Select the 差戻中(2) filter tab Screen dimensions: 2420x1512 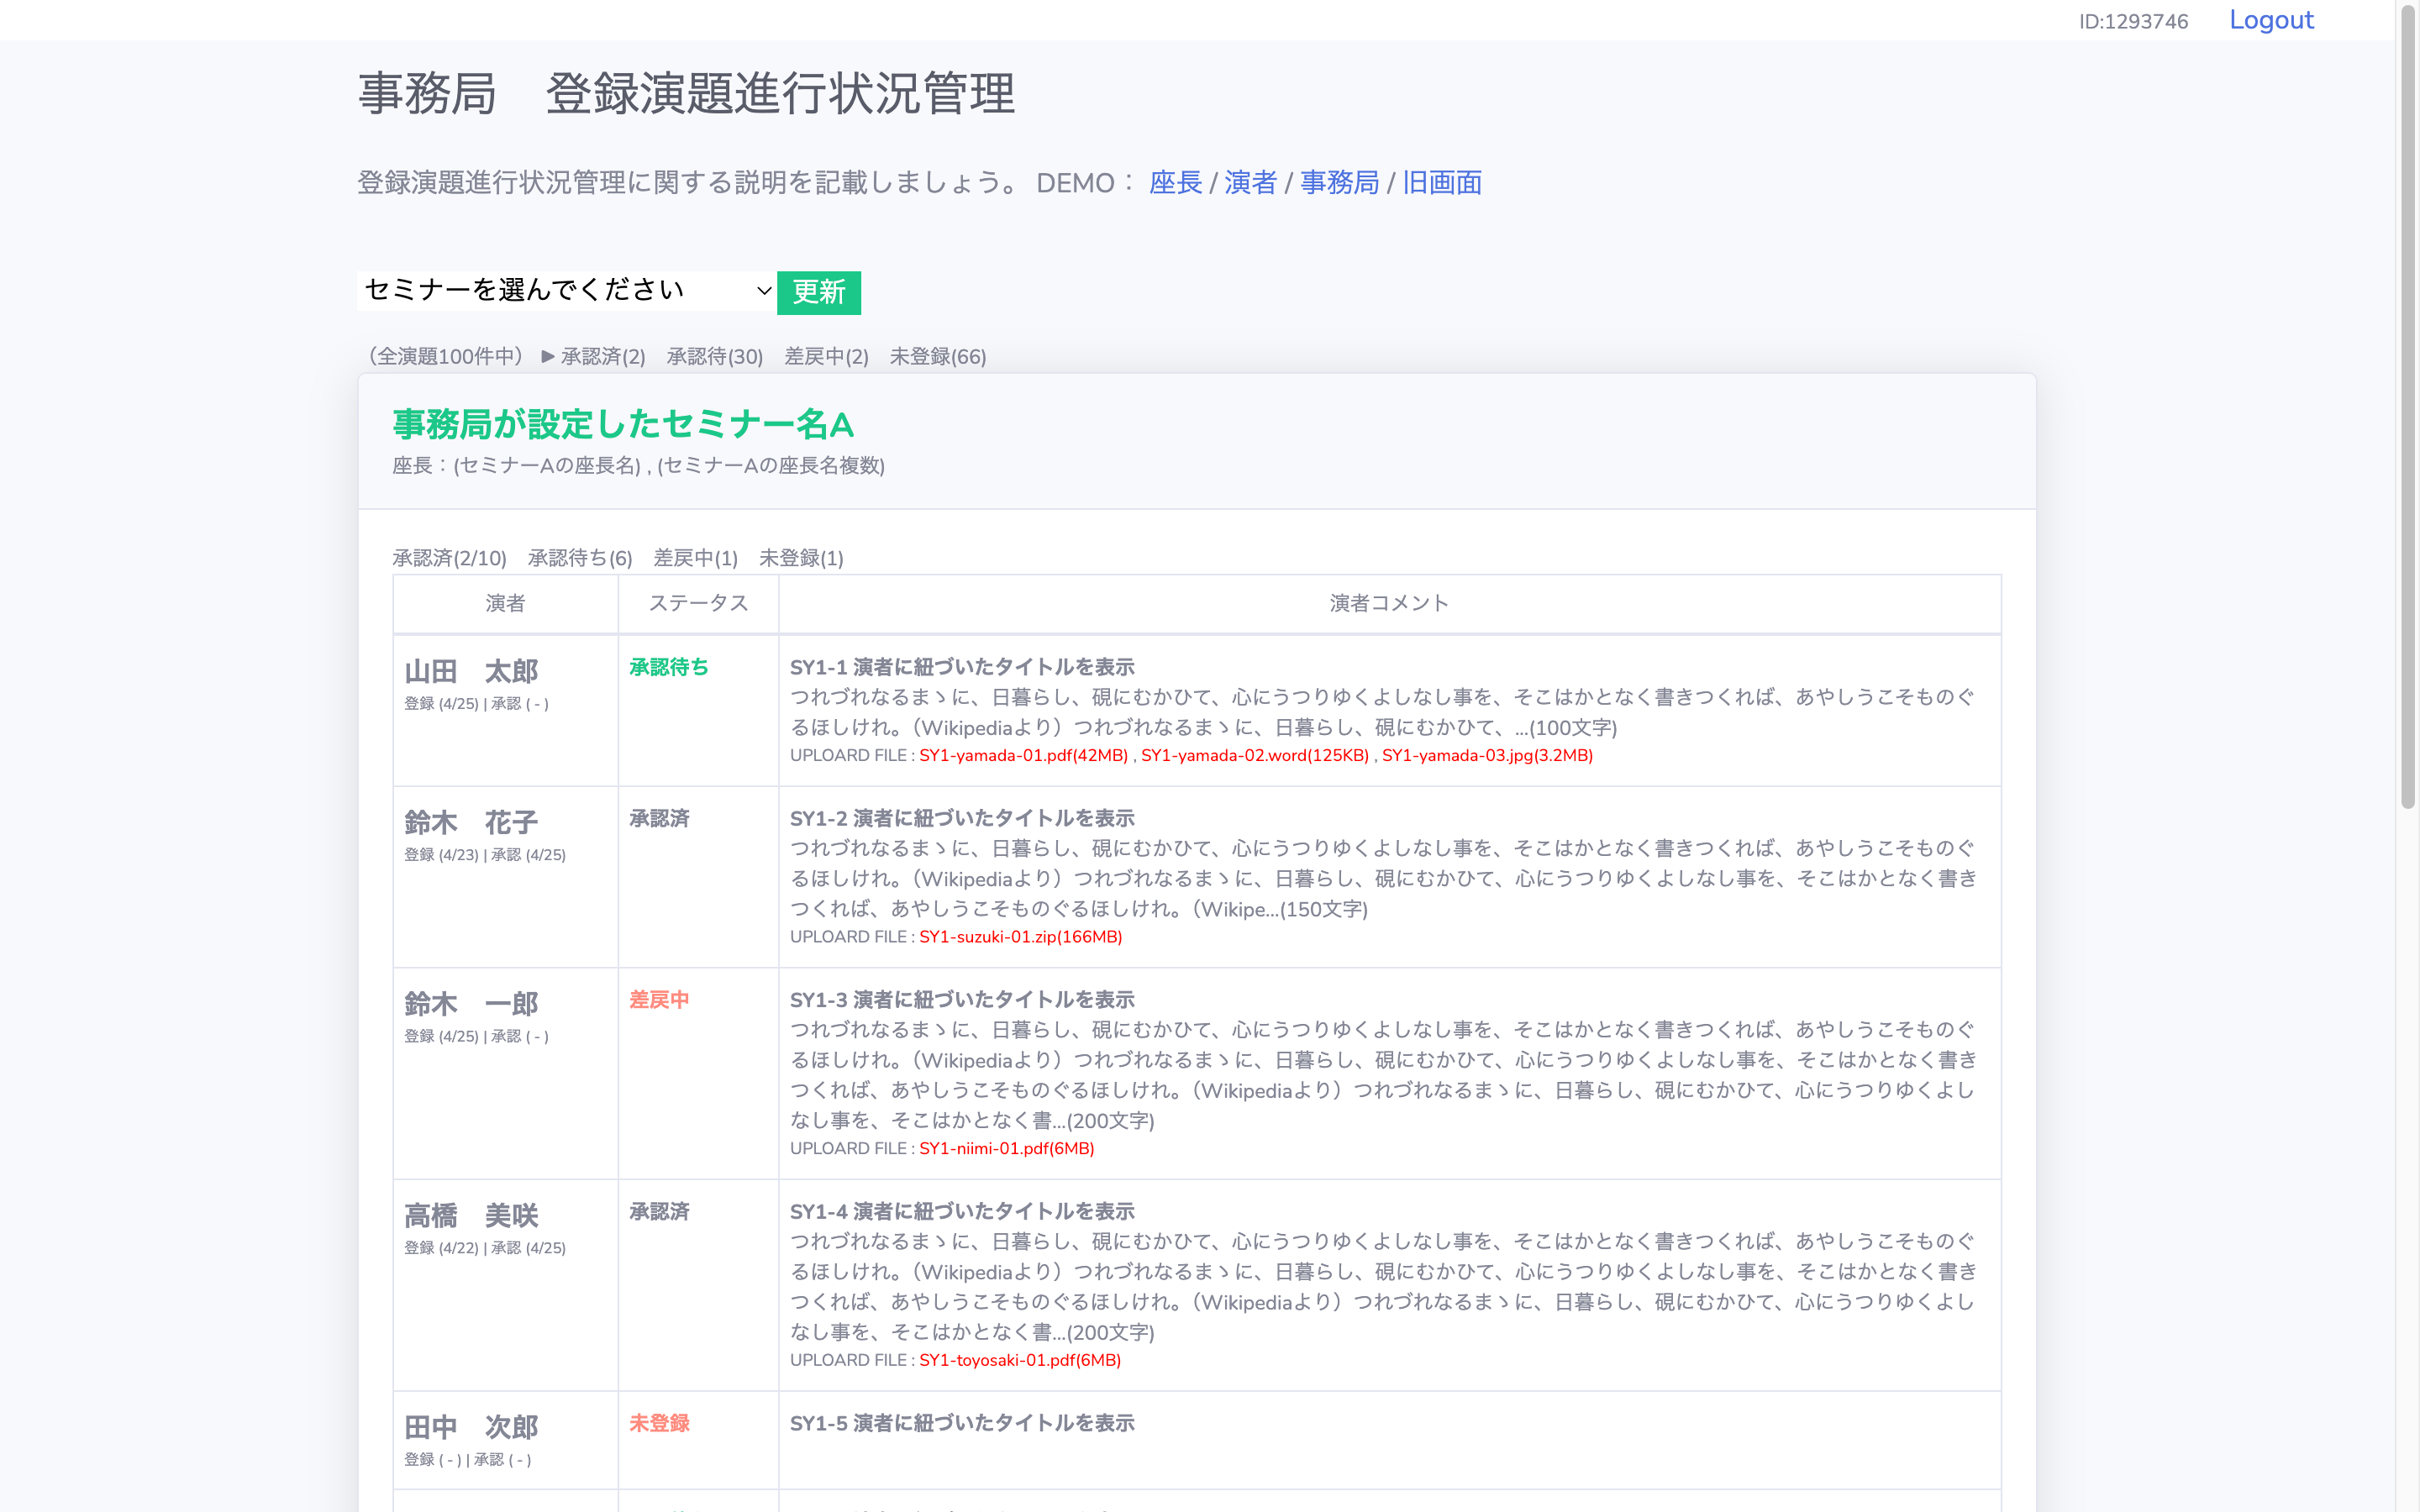(827, 356)
